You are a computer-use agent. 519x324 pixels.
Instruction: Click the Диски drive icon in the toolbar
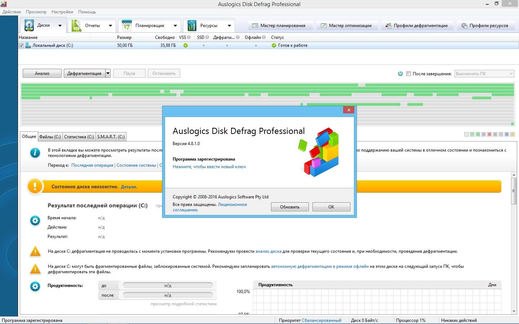[29, 26]
